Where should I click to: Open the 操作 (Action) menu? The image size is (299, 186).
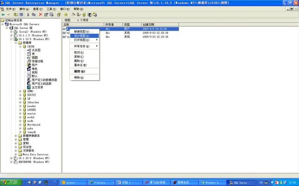(24, 9)
